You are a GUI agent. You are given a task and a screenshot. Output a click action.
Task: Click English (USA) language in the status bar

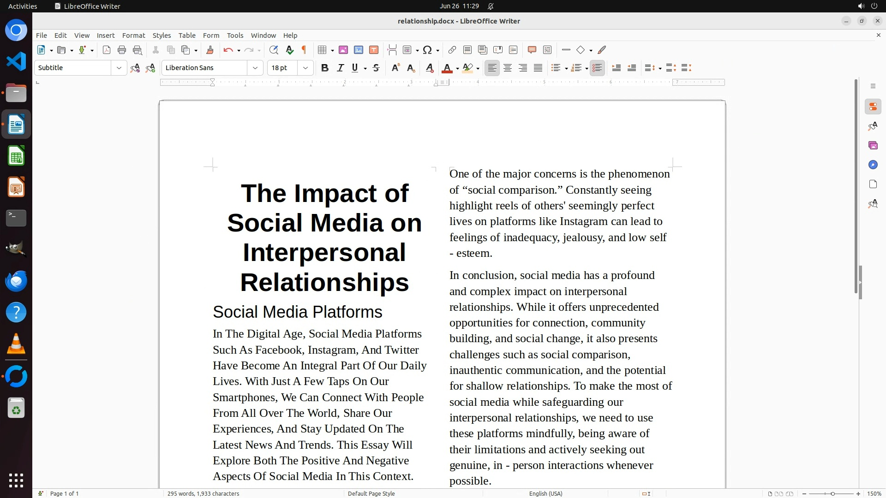tap(545, 493)
